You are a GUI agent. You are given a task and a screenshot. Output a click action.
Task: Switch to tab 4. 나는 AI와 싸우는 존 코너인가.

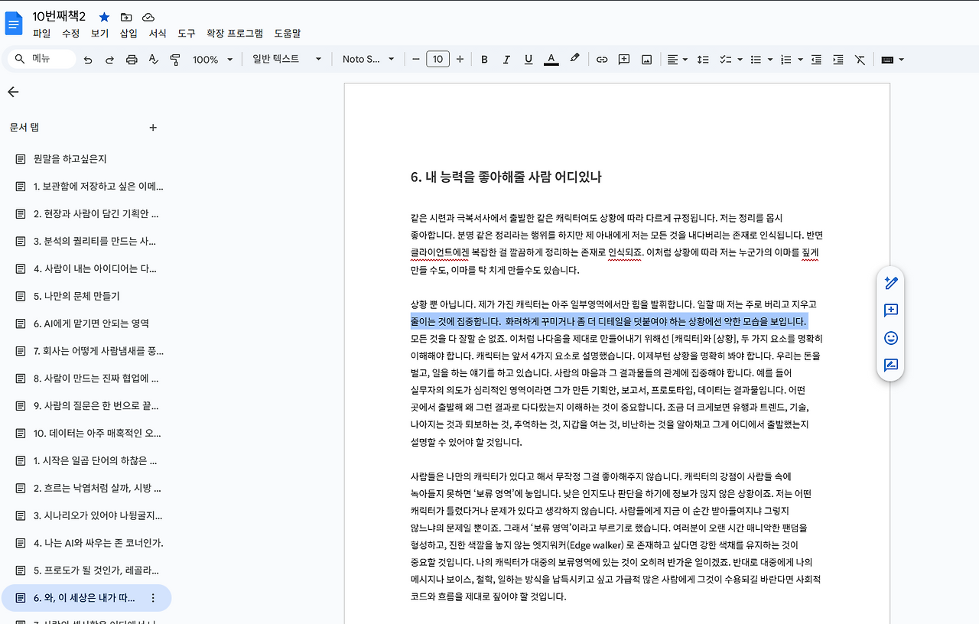[x=86, y=543]
